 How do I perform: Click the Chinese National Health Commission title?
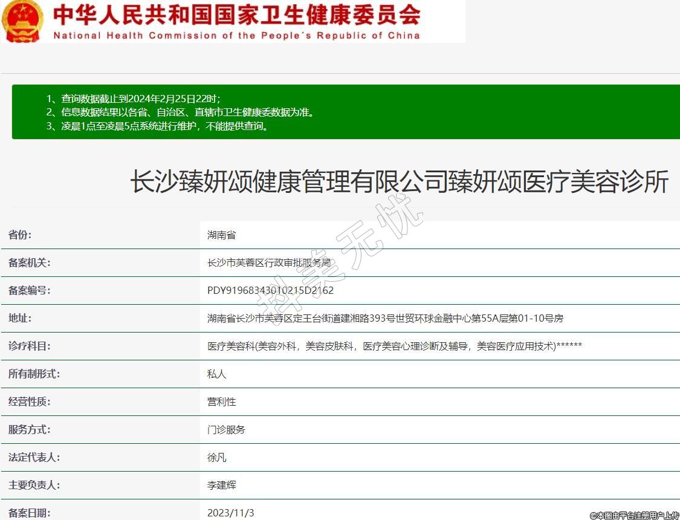pyautogui.click(x=236, y=15)
